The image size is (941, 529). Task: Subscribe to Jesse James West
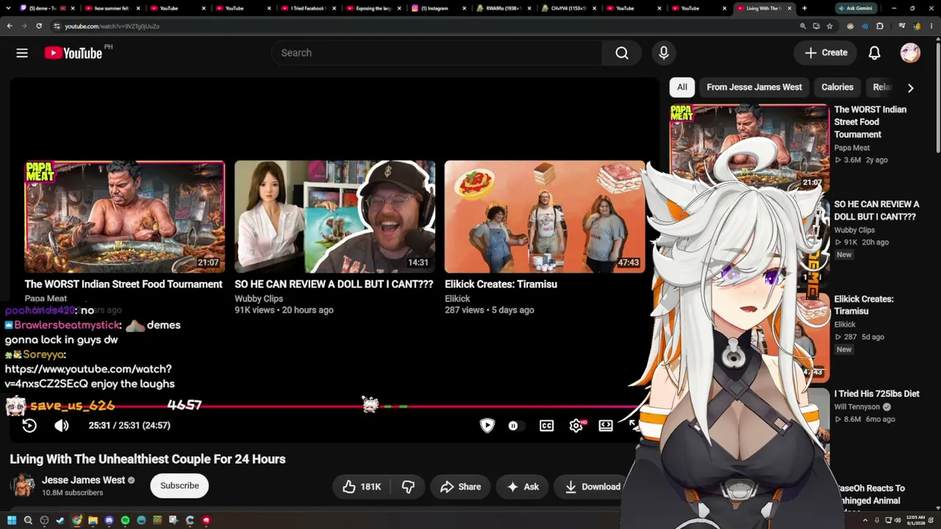point(179,486)
